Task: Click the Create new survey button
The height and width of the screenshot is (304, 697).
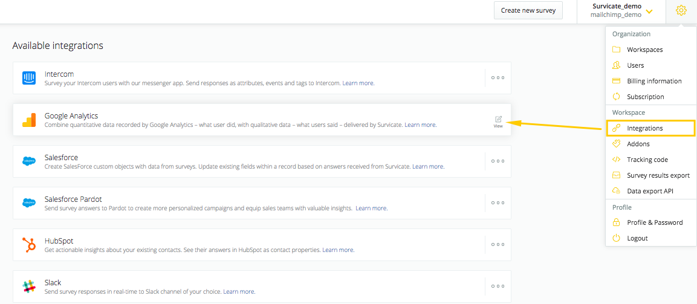Action: 528,10
